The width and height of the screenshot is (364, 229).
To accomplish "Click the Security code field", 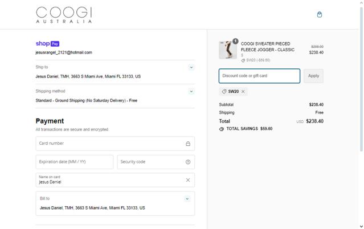I will click(156, 162).
